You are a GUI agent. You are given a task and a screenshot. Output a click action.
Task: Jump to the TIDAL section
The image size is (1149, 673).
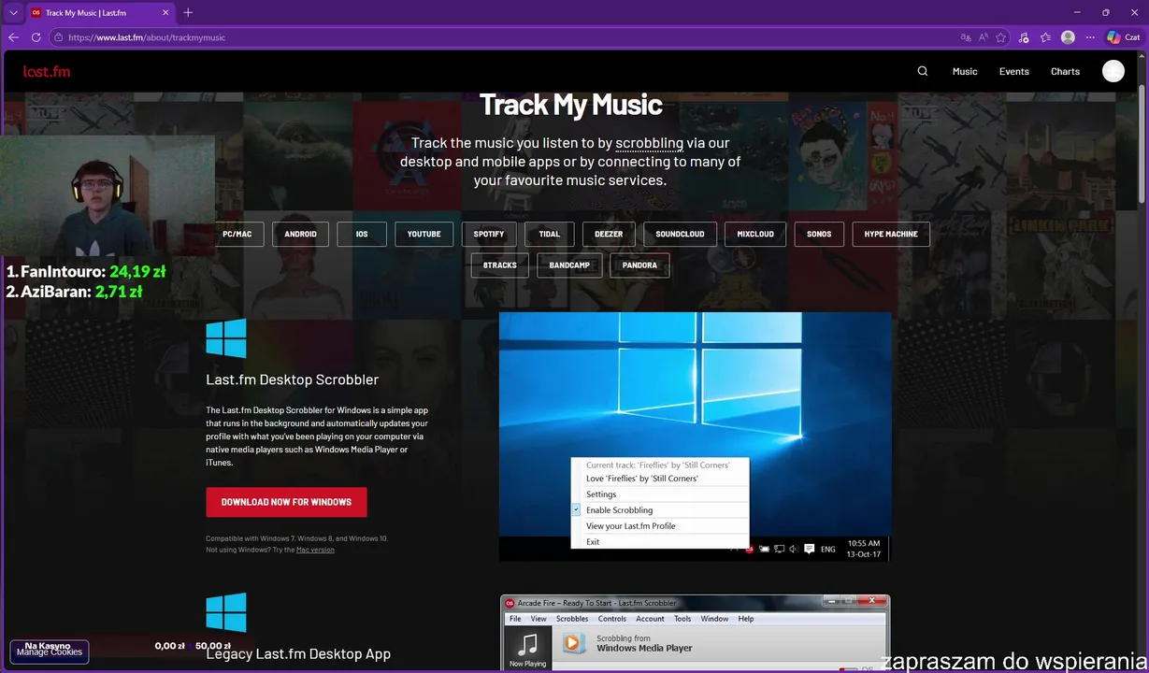coord(550,234)
